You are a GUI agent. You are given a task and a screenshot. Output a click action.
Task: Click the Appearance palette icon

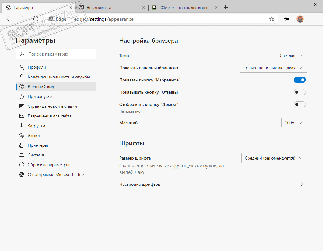pyautogui.click(x=21, y=87)
